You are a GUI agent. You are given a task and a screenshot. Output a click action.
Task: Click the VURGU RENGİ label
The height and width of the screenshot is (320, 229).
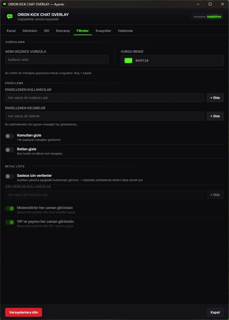coord(132,51)
